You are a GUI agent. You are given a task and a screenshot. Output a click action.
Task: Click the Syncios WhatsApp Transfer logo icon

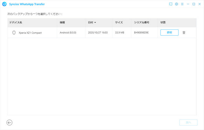point(4,4)
